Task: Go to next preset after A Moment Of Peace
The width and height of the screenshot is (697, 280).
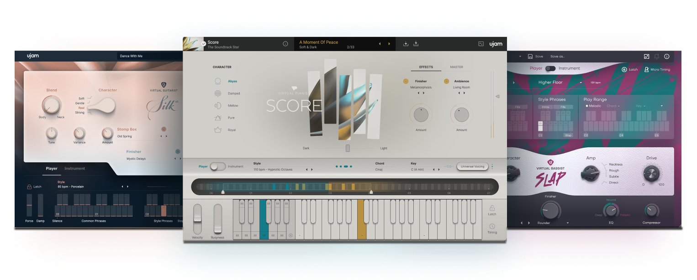Action: click(x=389, y=44)
